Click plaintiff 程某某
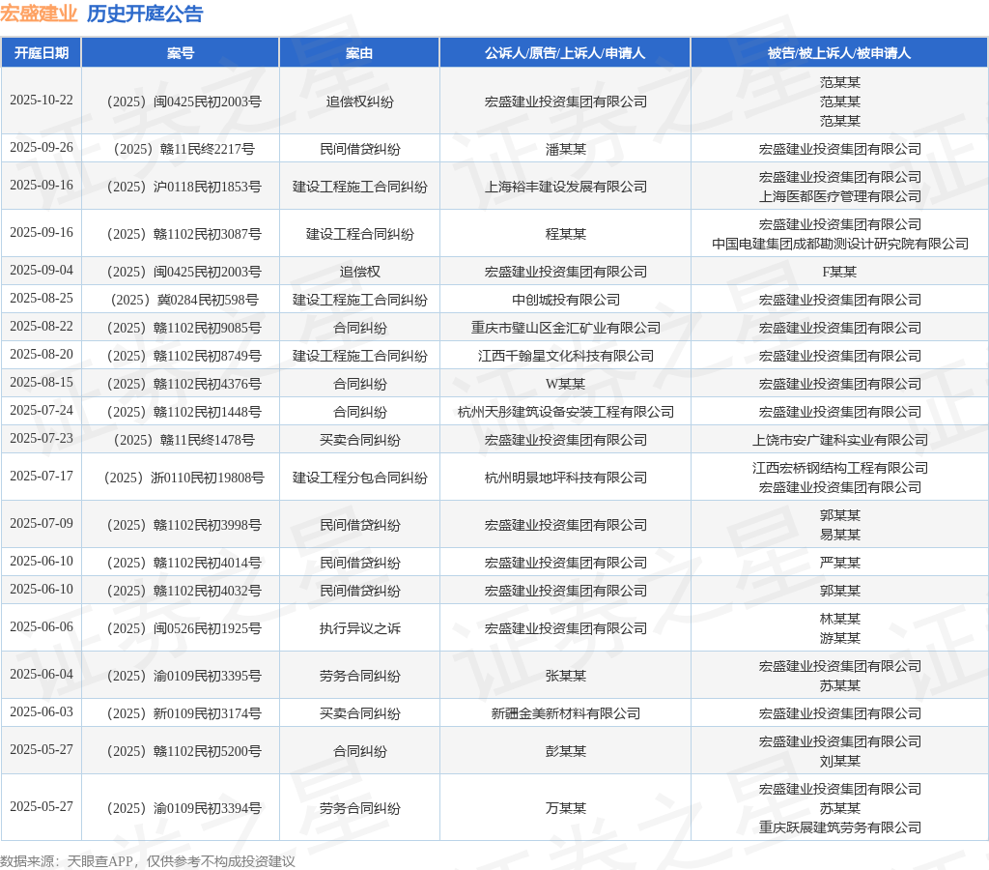Screen dimensions: 989x870 566,234
